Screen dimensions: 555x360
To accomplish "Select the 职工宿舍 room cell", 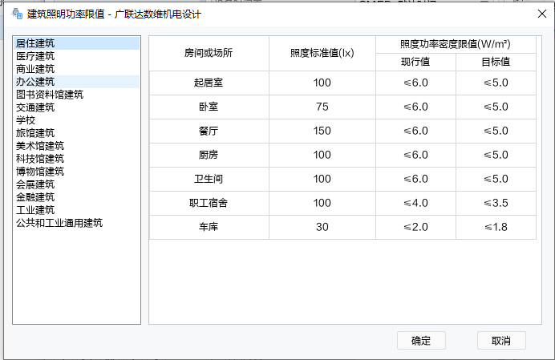I will (x=209, y=203).
